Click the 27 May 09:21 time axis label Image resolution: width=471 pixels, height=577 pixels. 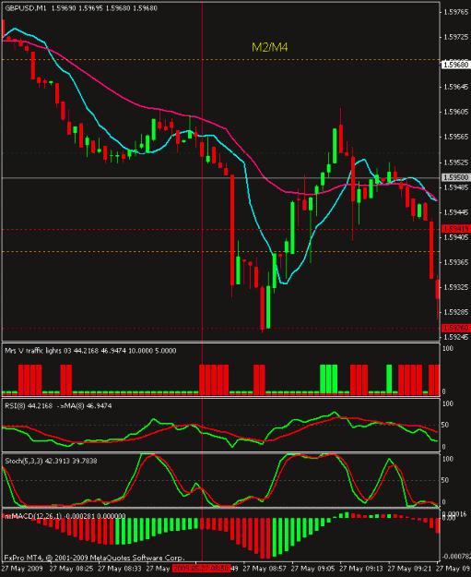(409, 569)
